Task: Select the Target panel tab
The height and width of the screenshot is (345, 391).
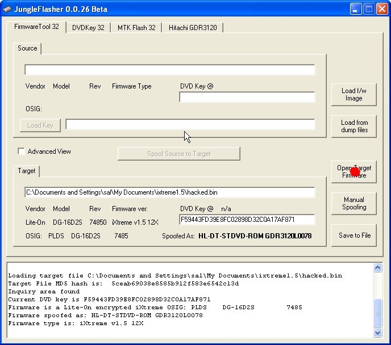Action: 27,171
